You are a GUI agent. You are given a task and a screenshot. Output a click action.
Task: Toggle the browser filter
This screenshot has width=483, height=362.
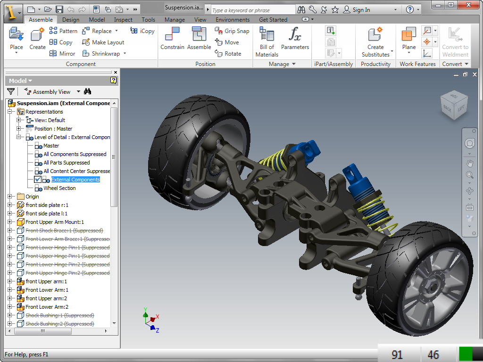click(11, 91)
